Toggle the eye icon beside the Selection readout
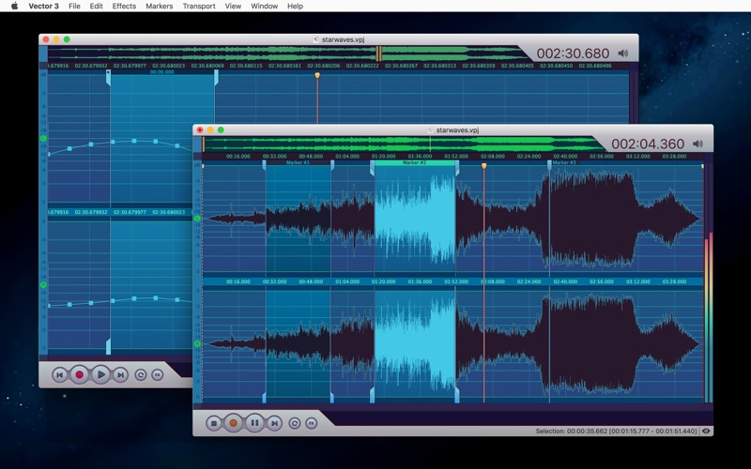This screenshot has height=469, width=751. click(x=706, y=431)
